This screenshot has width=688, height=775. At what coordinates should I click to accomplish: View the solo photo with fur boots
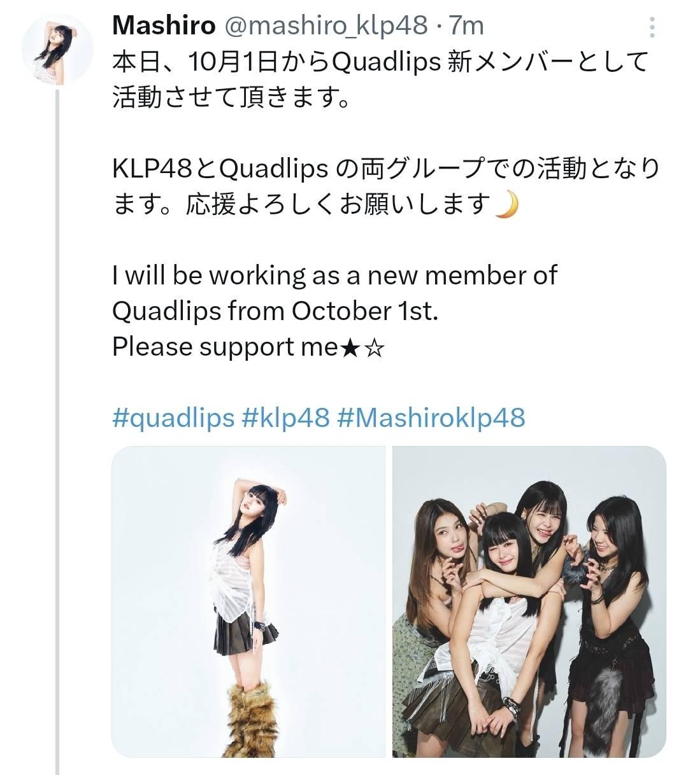[x=248, y=602]
